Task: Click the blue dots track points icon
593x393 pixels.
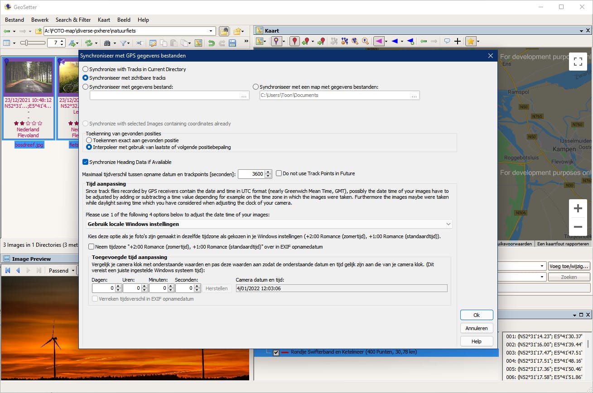Action: point(345,41)
